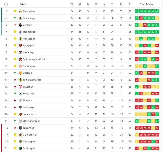Click the Kayserispor team badge
The width and height of the screenshot is (163, 154).
[x=20, y=114]
